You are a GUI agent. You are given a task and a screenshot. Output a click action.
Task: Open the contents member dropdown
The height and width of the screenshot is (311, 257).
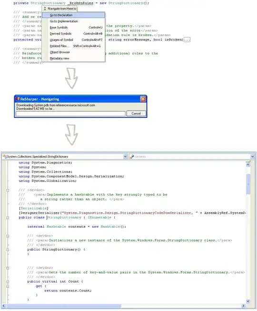click(x=252, y=157)
